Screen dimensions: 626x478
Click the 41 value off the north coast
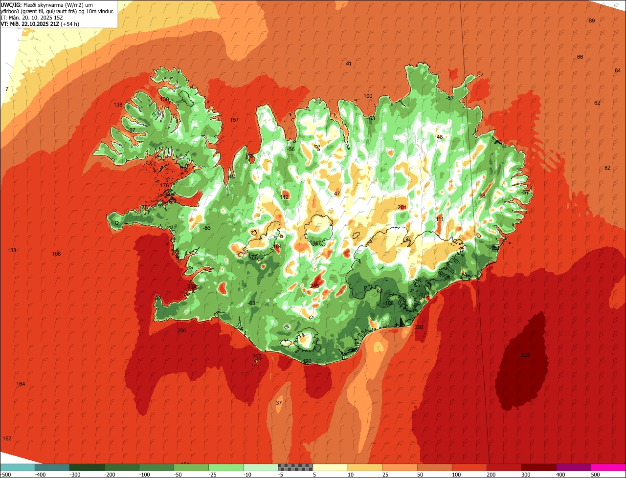(349, 64)
